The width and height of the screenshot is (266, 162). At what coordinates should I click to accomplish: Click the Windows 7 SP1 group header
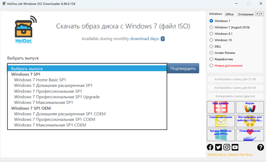click(x=87, y=74)
